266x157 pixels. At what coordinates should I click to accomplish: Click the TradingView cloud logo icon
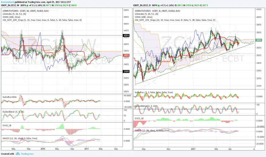[18, 154]
